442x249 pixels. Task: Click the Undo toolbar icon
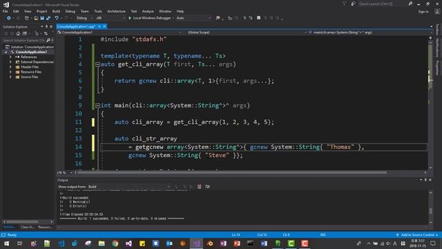pyautogui.click(x=57, y=18)
